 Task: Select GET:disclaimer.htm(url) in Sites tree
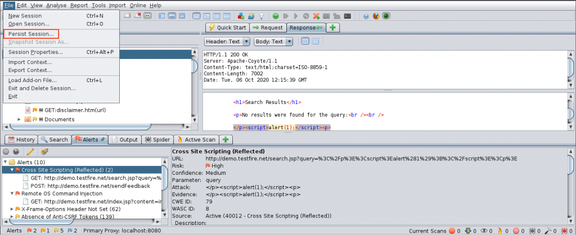pos(66,110)
